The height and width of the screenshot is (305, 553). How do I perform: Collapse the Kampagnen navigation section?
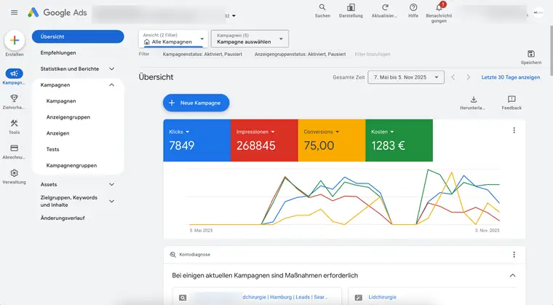[x=112, y=85]
